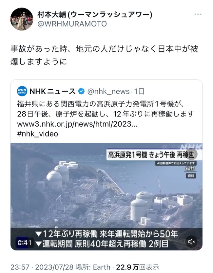Select the main tweet text 事故があった時
213x273 pixels.
pyautogui.click(x=39, y=49)
